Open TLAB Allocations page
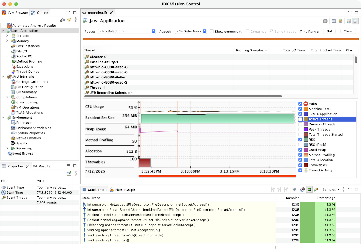The image size is (361, 252). point(29,112)
